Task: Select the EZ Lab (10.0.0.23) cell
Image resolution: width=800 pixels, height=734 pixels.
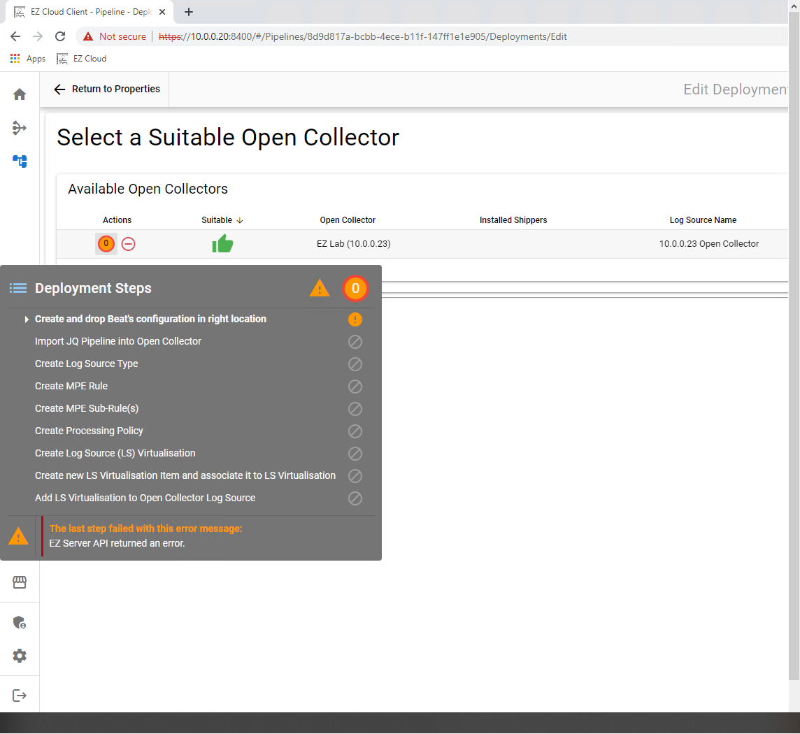Action: click(354, 244)
